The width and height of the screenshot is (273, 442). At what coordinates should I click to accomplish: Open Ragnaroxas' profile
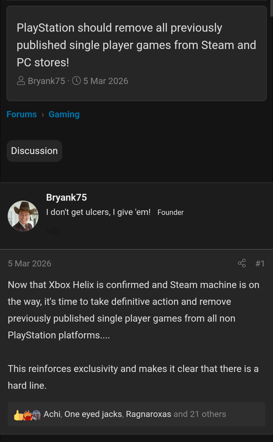click(148, 414)
